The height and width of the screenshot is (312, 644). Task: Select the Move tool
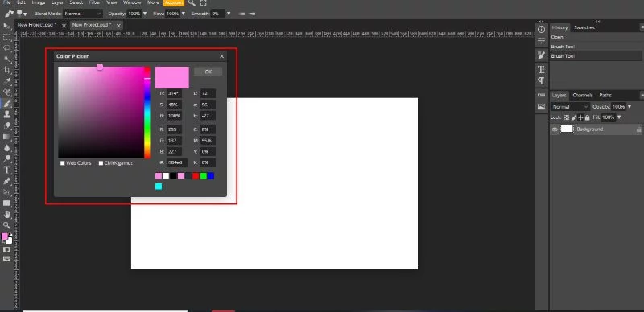pos(6,26)
